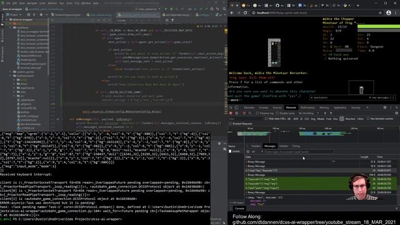Click the dcss-ai-wrapper breadcrumb
This screenshot has height=225, width=400.
12,9
